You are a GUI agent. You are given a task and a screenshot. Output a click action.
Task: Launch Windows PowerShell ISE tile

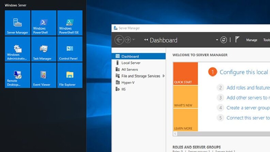pyautogui.click(x=70, y=23)
